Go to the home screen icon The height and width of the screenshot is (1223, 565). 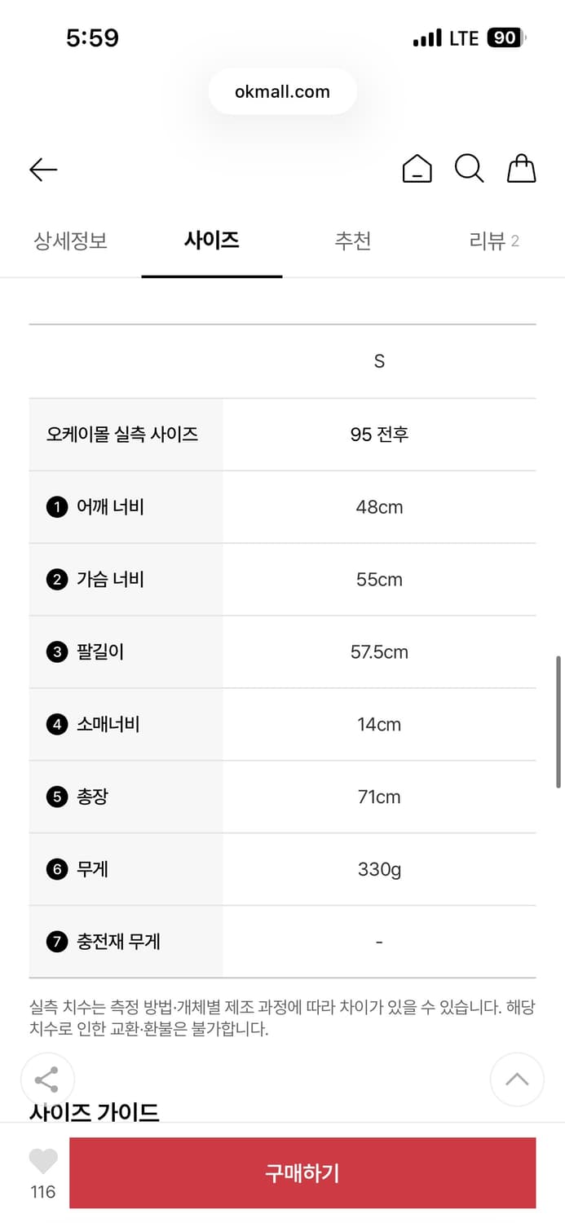coord(417,169)
